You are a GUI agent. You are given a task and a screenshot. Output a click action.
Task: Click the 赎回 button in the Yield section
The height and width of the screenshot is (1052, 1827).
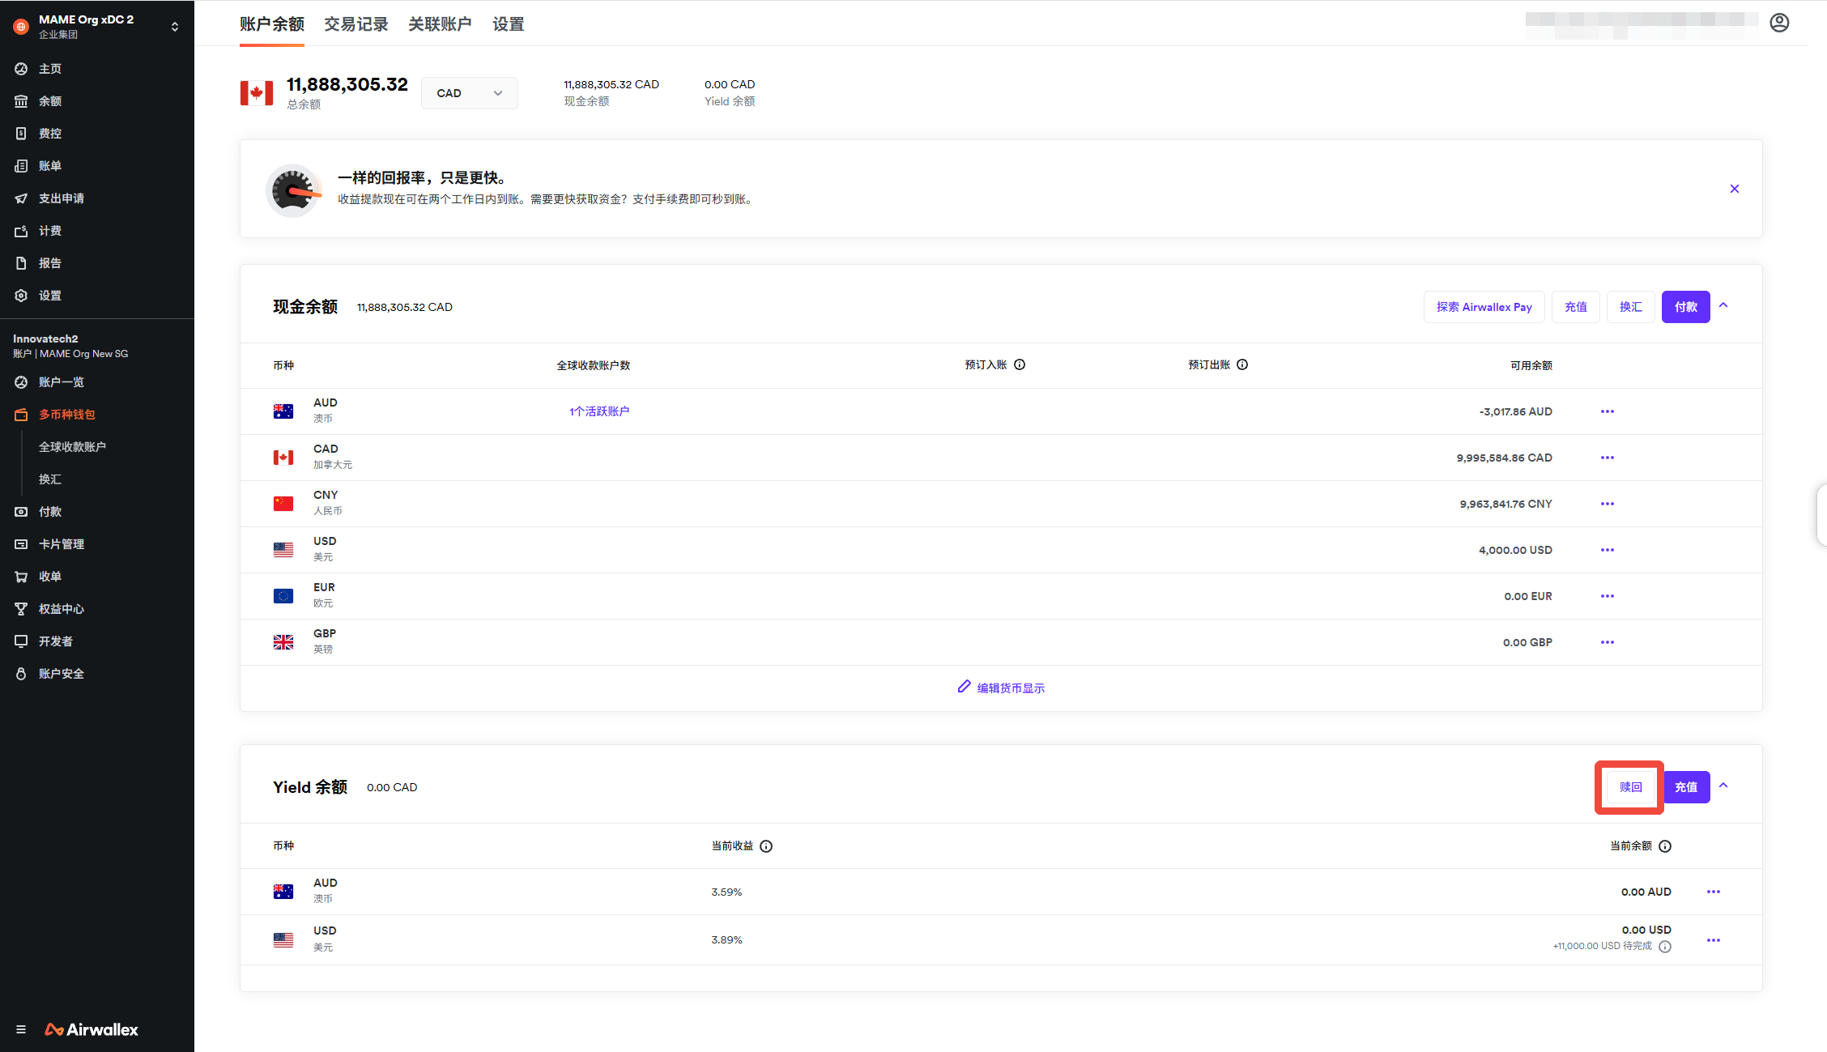point(1630,787)
